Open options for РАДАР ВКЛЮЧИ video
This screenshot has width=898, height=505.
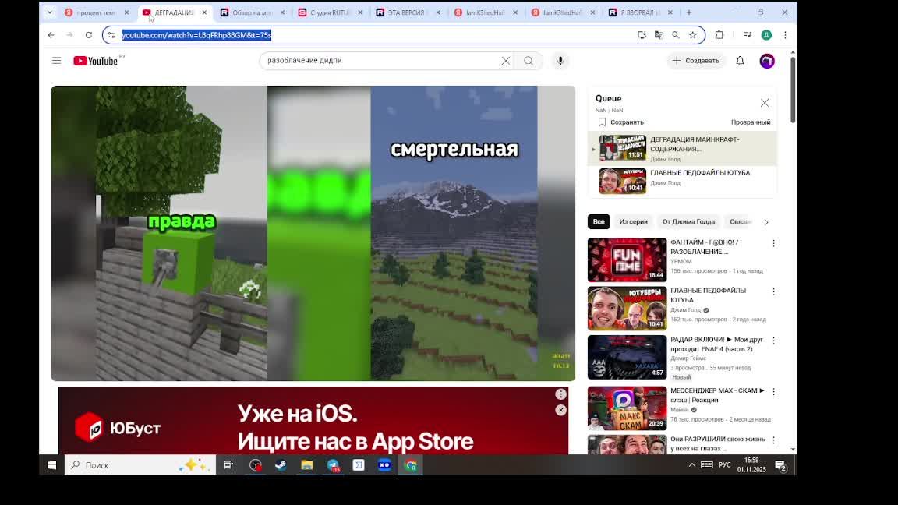click(773, 341)
